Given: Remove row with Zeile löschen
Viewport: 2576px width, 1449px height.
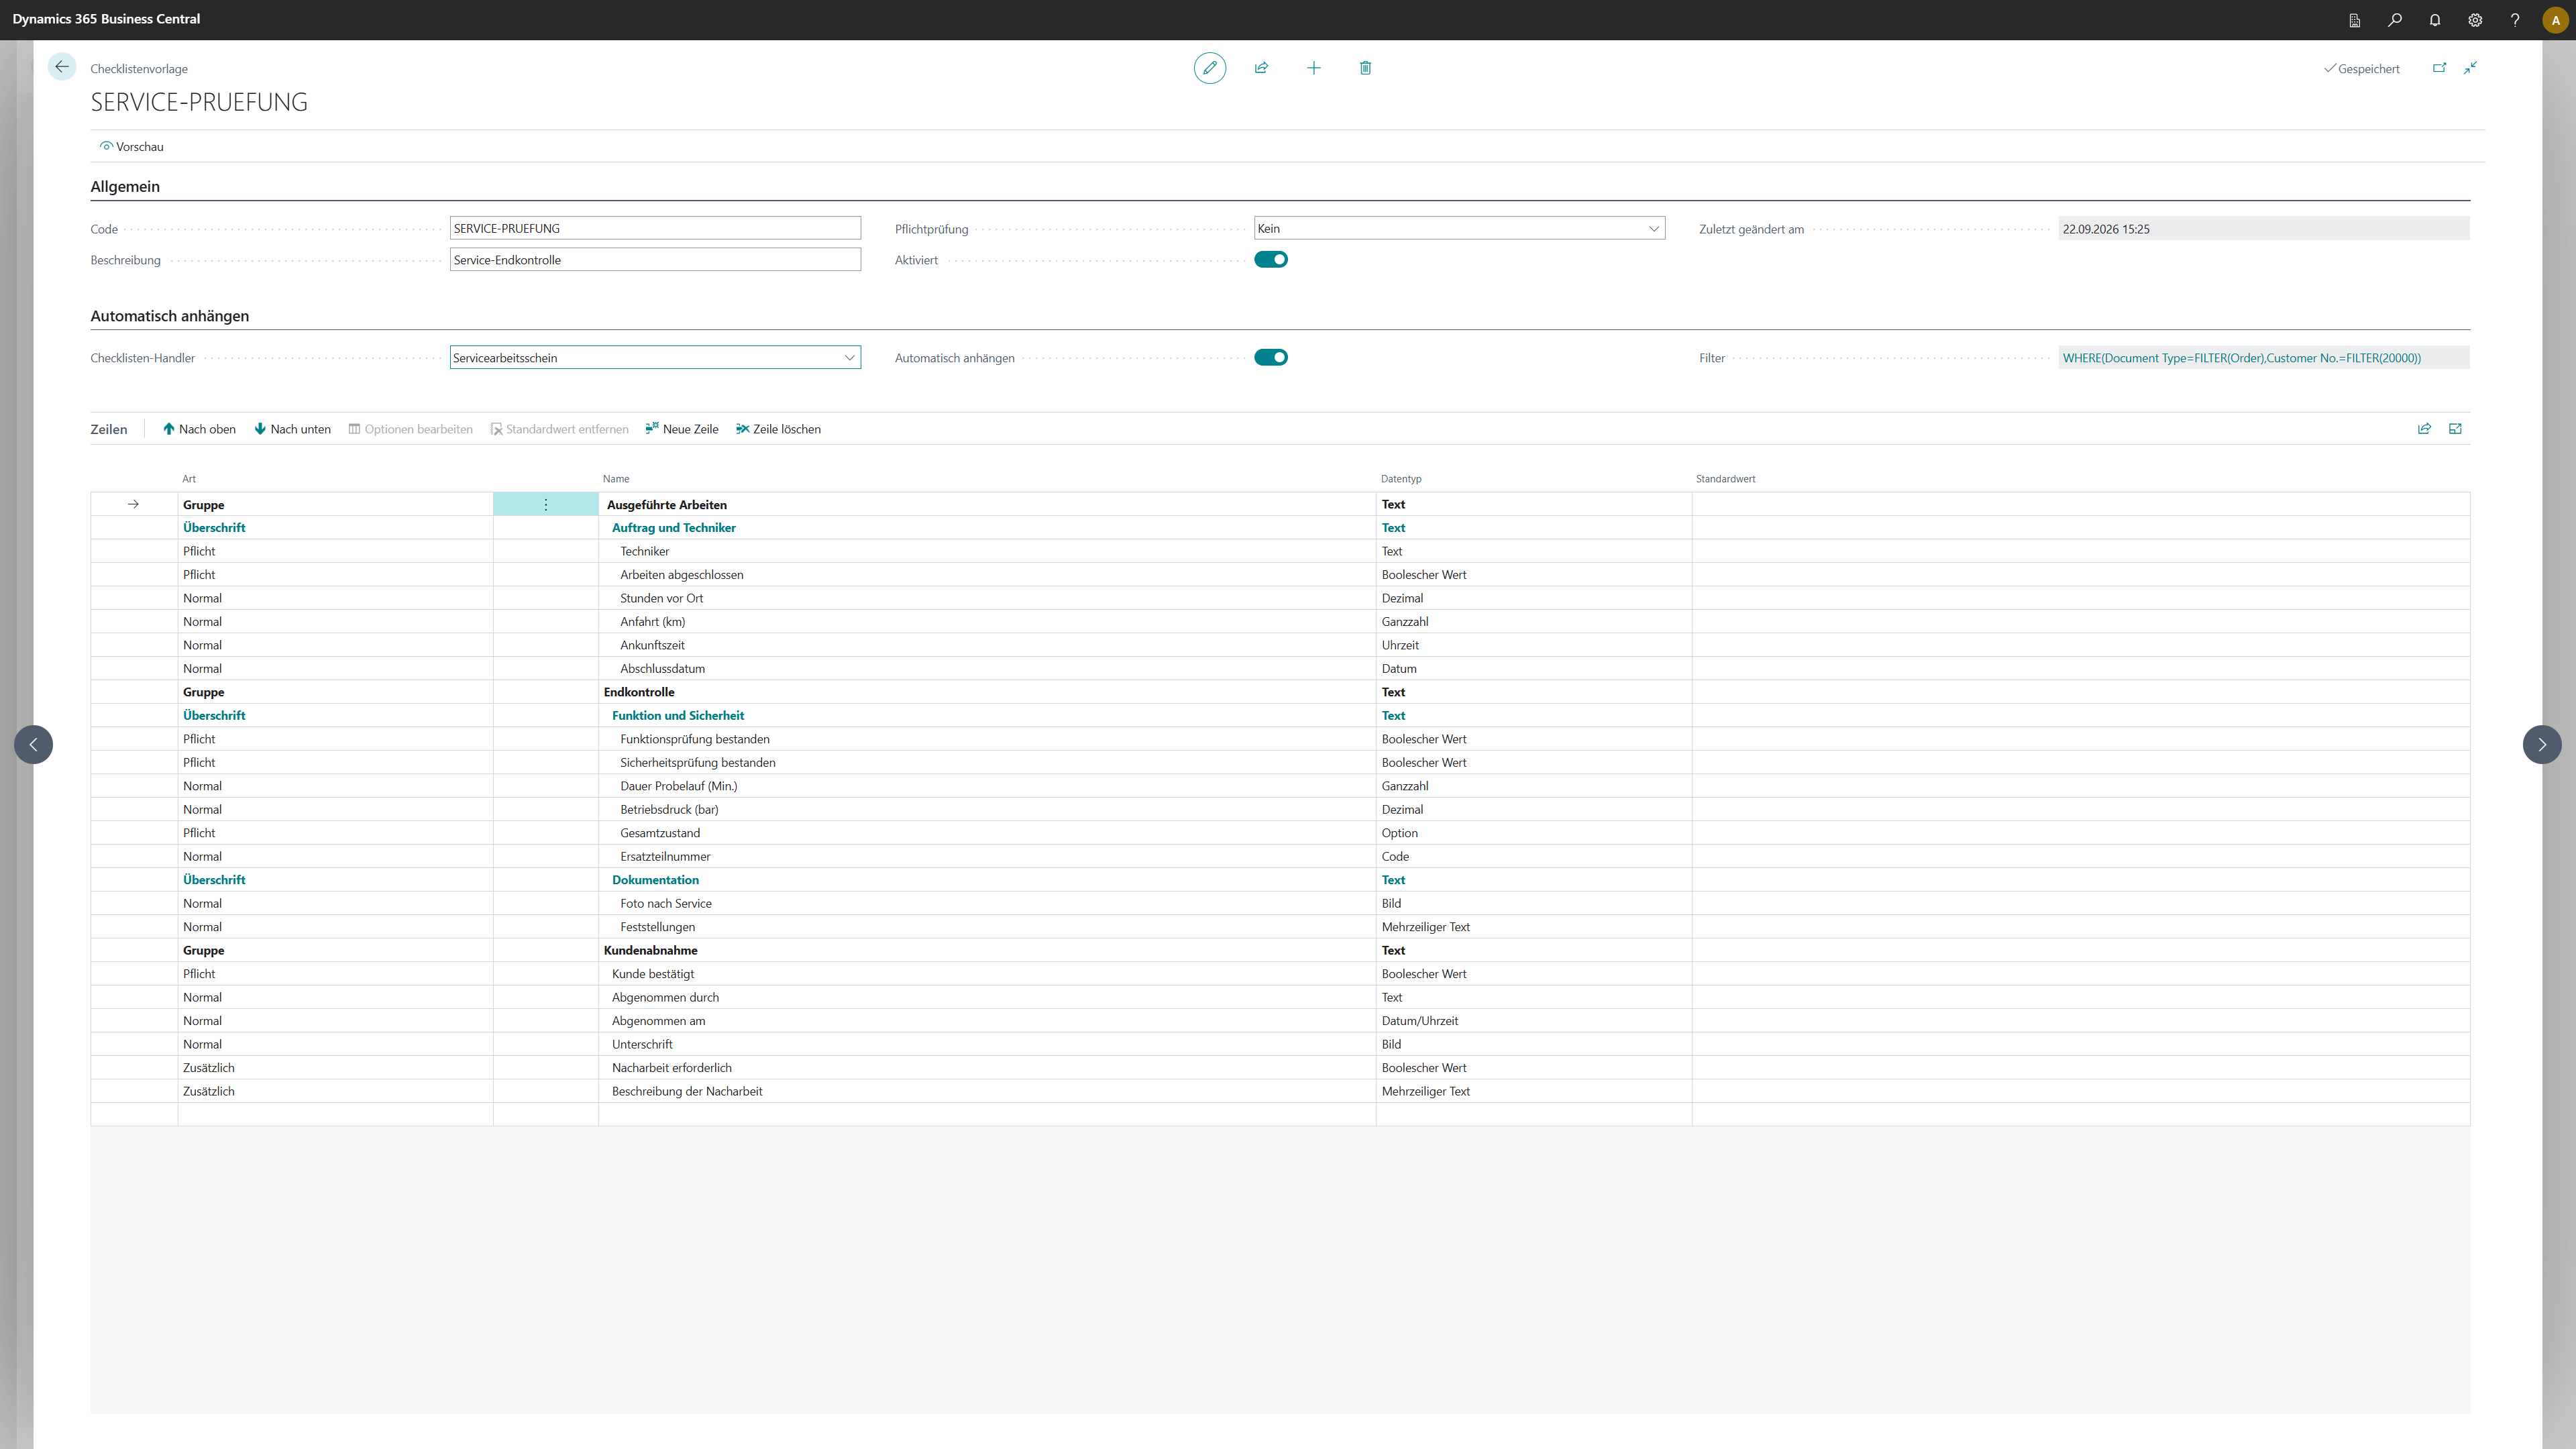Looking at the screenshot, I should tap(779, 429).
